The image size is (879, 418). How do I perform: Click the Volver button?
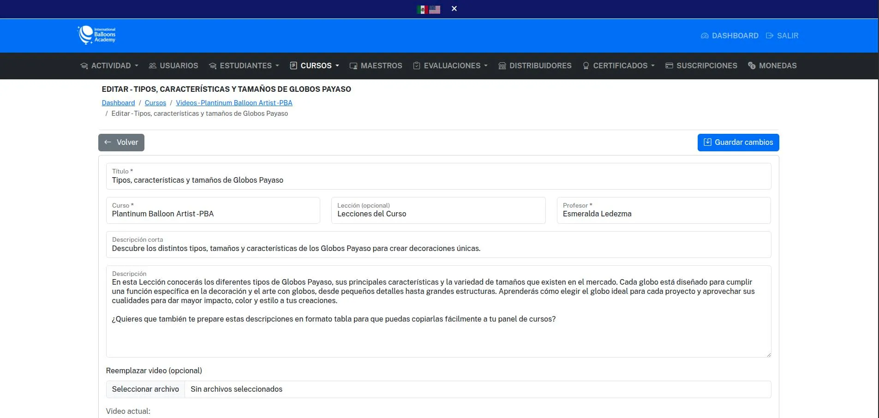121,143
